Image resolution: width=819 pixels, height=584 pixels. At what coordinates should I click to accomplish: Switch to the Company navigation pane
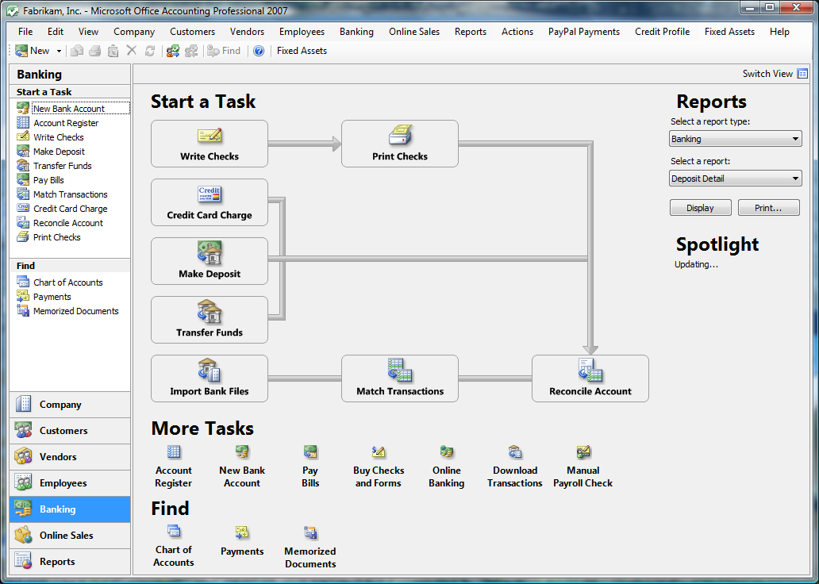(70, 405)
